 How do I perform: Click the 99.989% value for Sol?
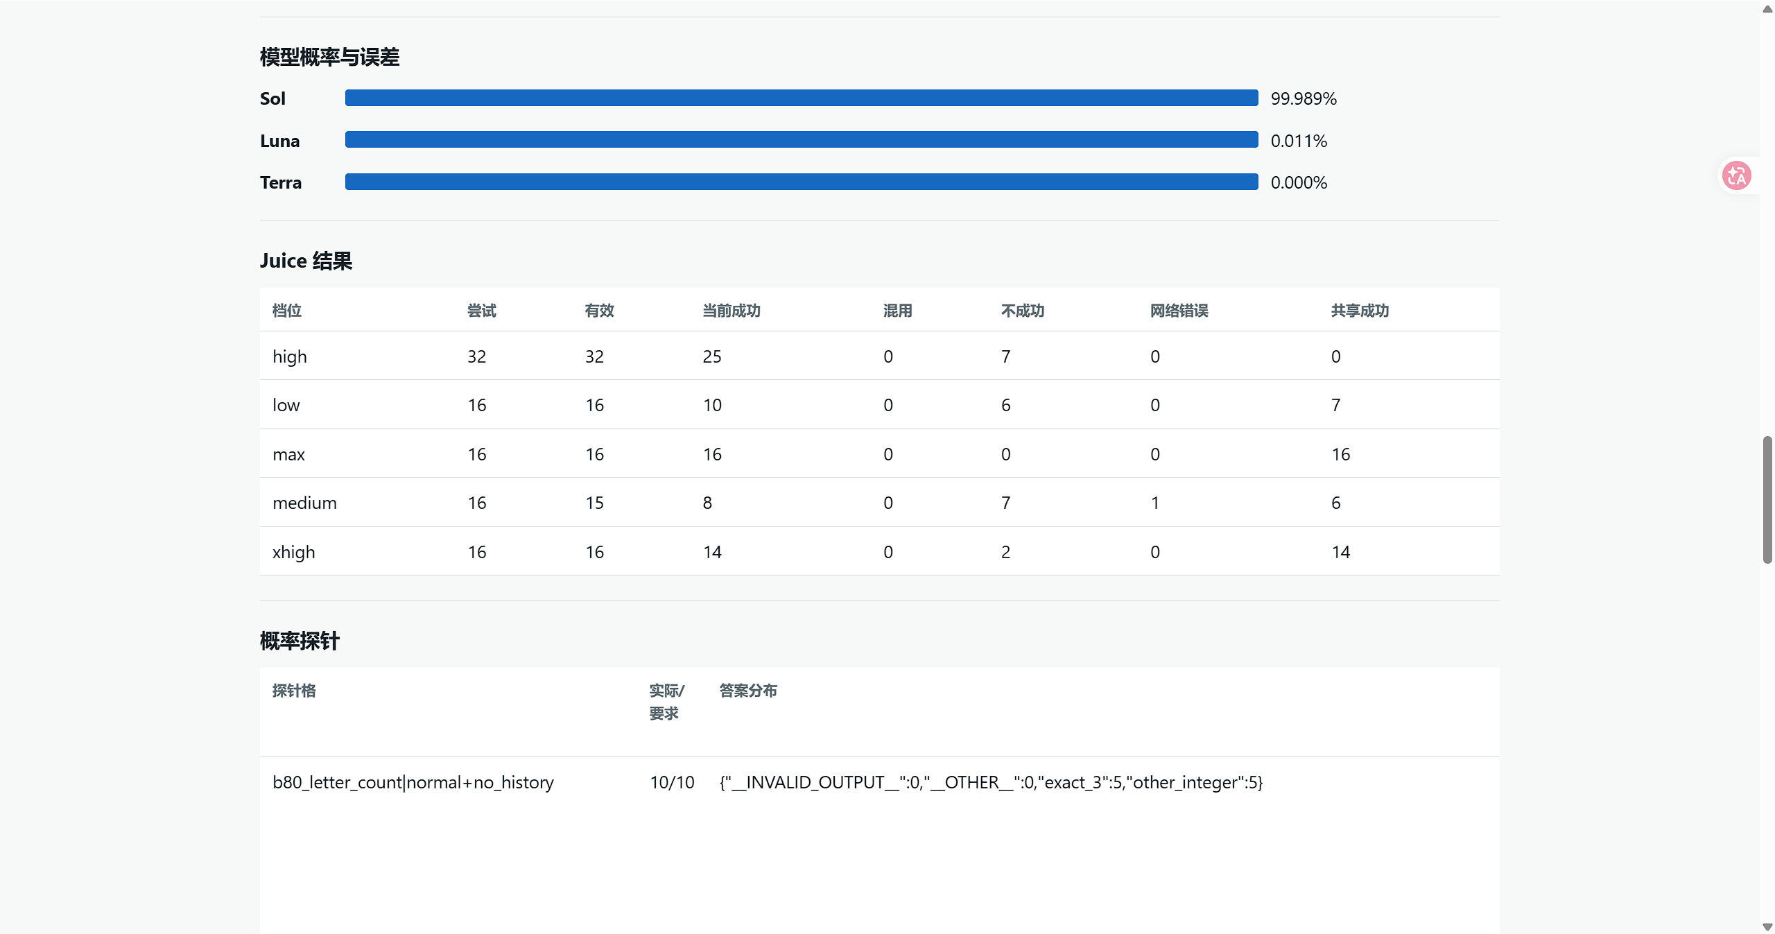coord(1304,98)
